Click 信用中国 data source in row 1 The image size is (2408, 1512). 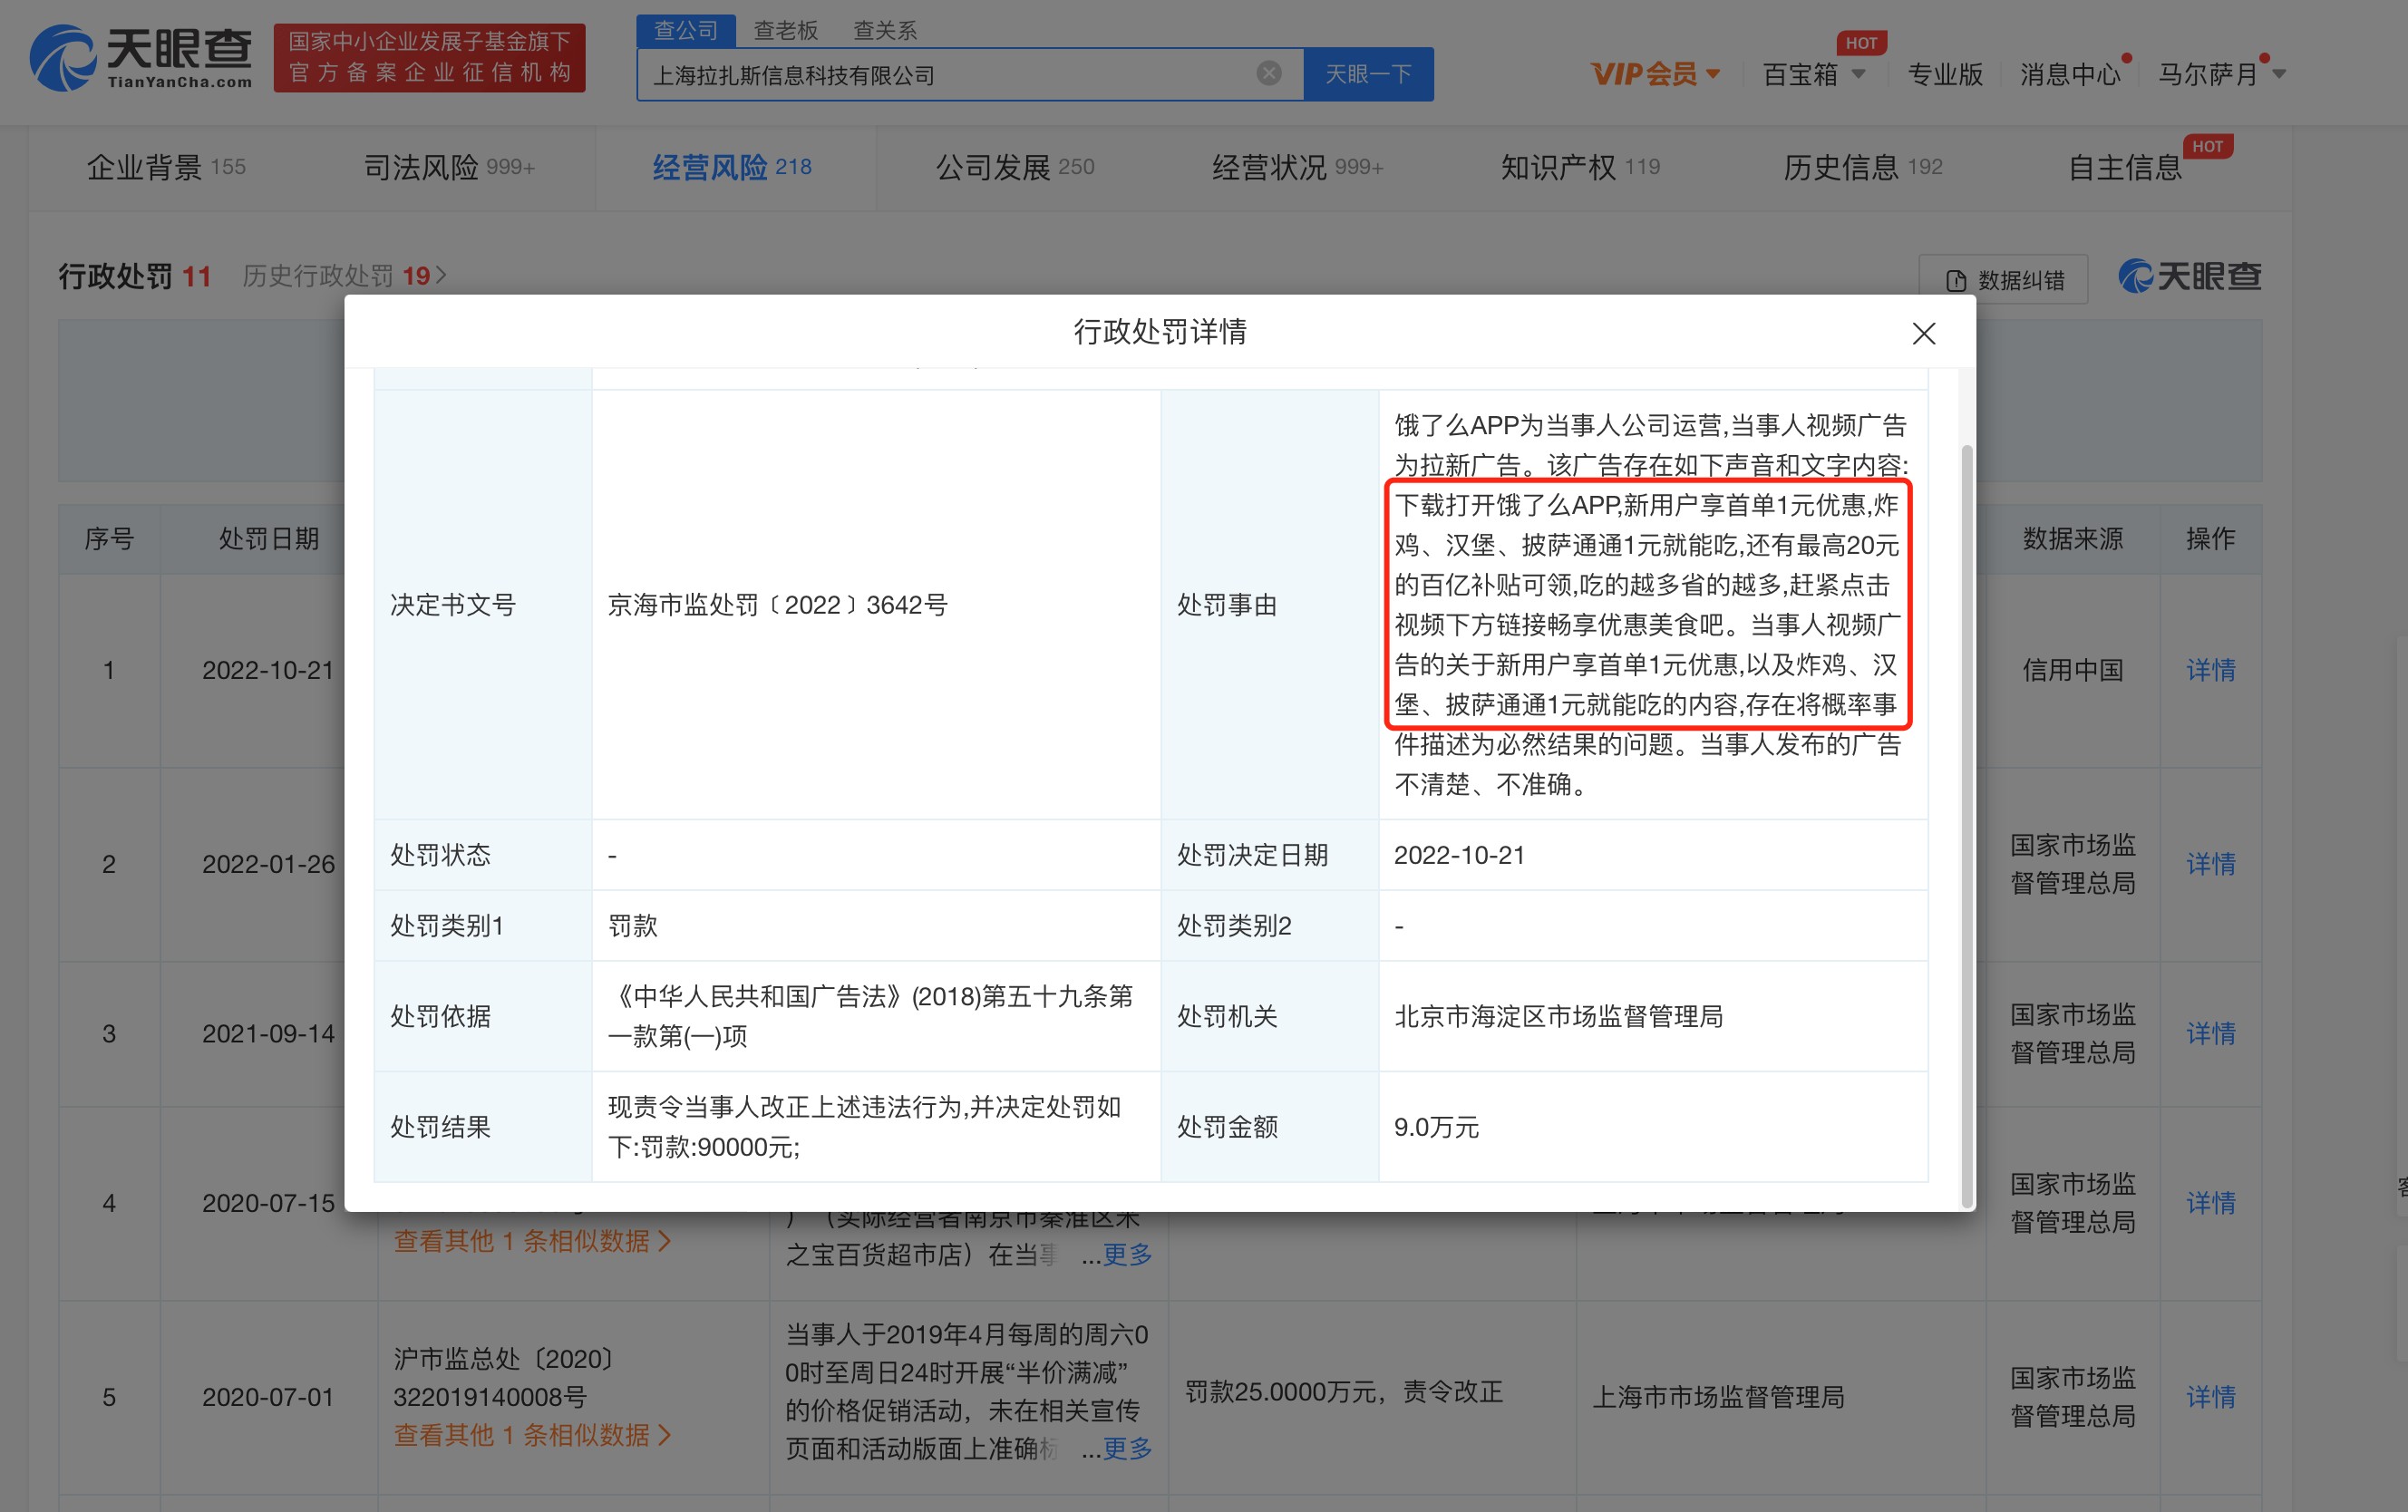coord(2072,670)
